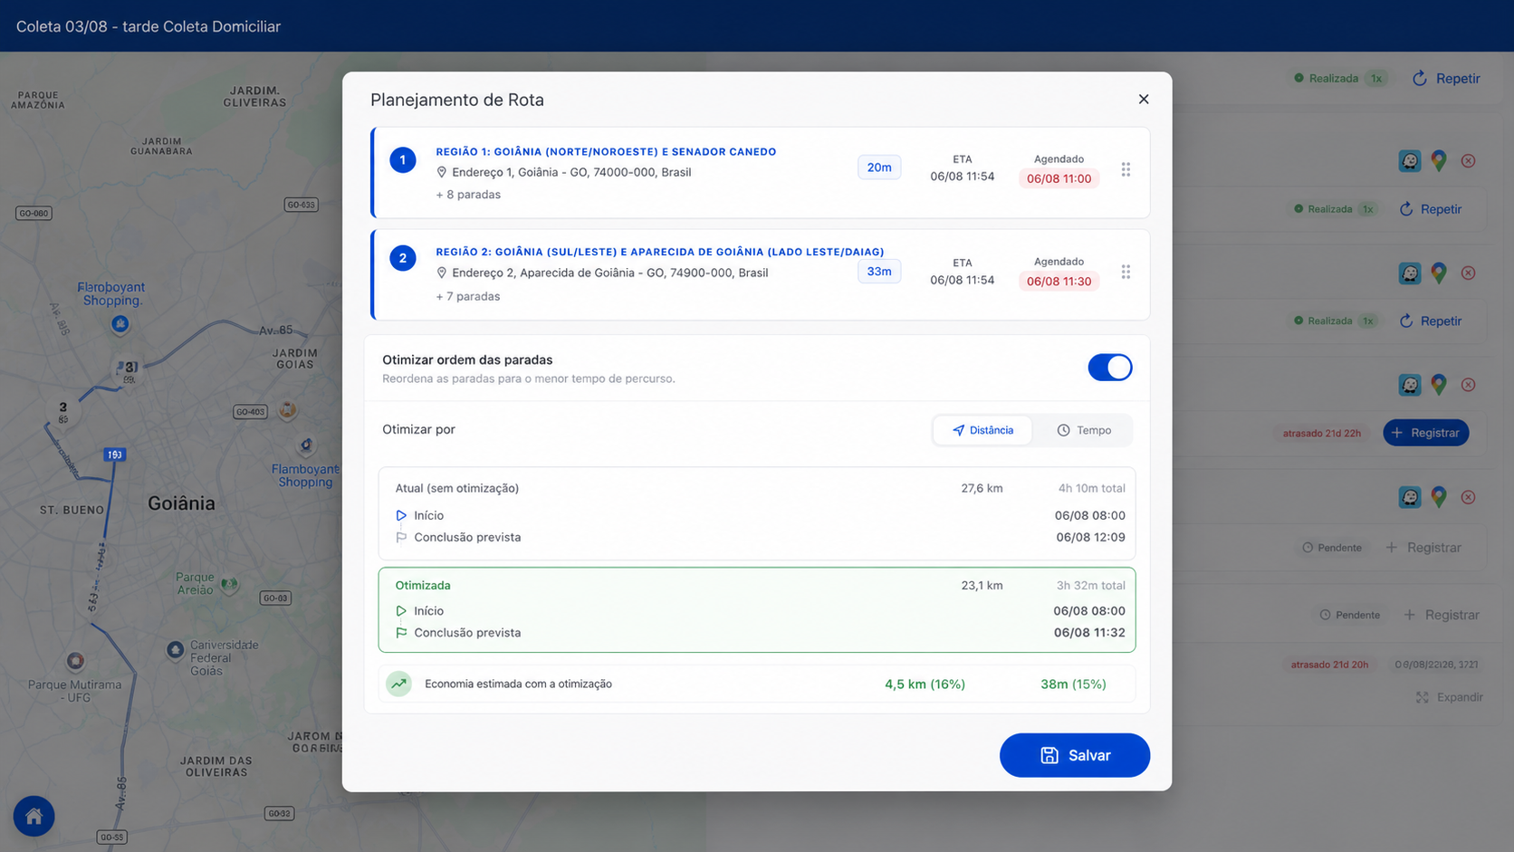This screenshot has width=1514, height=852.
Task: Open Waze icon just above the atrasado 21d 22h row
Action: coord(1410,385)
